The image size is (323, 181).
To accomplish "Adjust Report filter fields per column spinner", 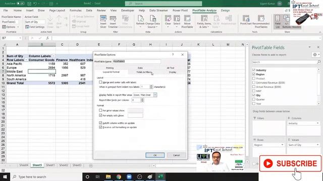I will (x=142, y=100).
